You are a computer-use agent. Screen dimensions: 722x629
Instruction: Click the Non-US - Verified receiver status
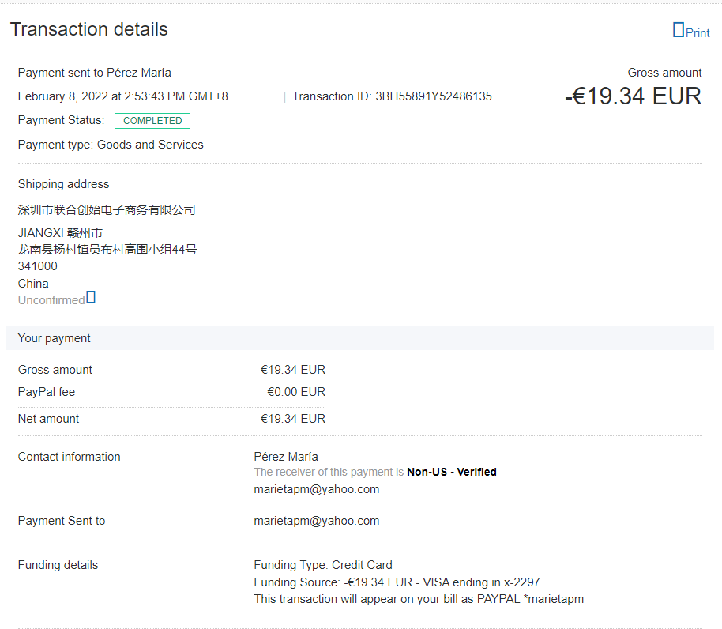pyautogui.click(x=451, y=472)
